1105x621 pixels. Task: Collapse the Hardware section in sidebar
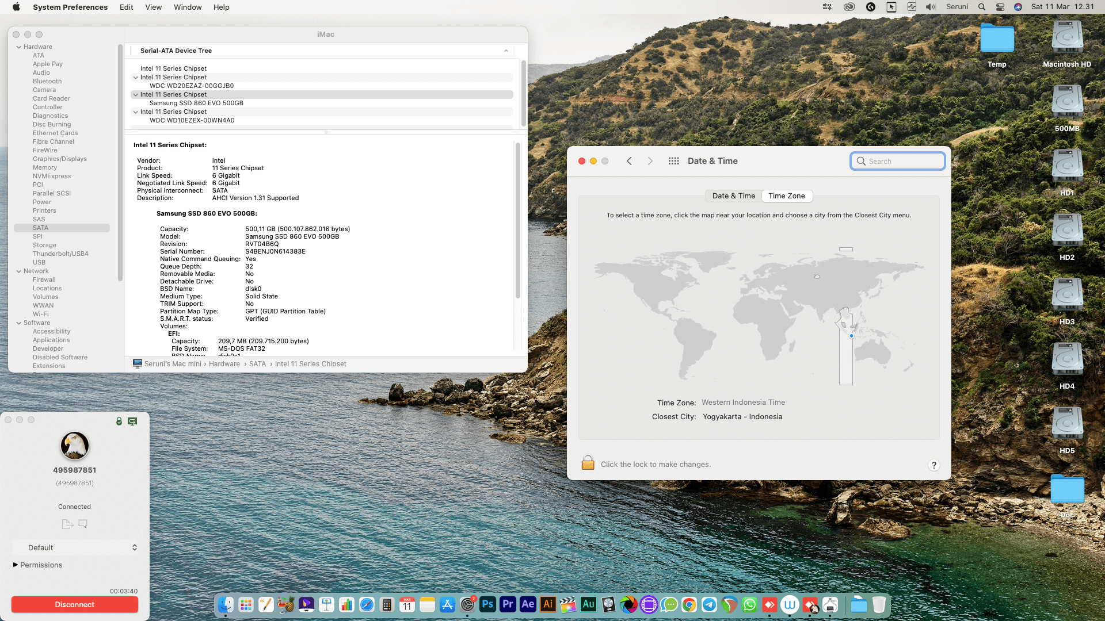(x=19, y=47)
